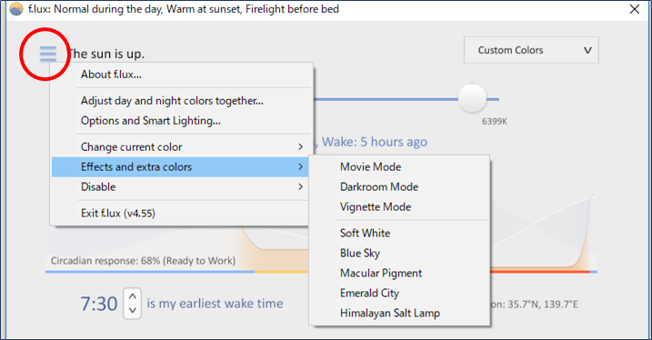Screen dimensions: 652x340
Task: Open the hamburger menu icon
Action: coord(48,54)
